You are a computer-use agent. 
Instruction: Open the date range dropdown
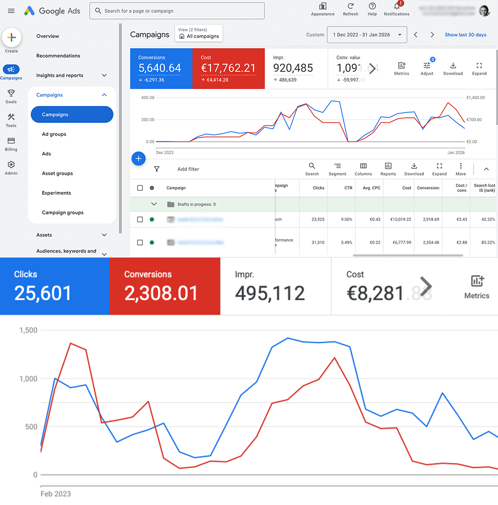click(x=367, y=35)
